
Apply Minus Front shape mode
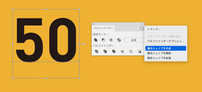point(103,40)
